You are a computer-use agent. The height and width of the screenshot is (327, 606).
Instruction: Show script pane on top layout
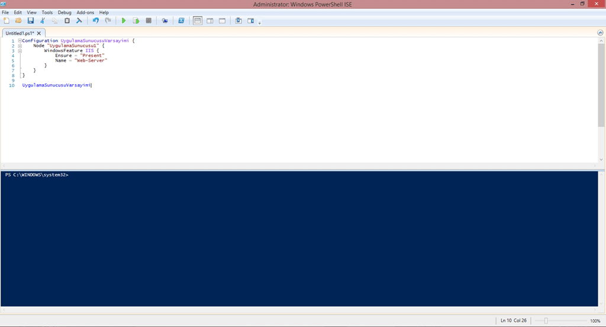point(198,21)
